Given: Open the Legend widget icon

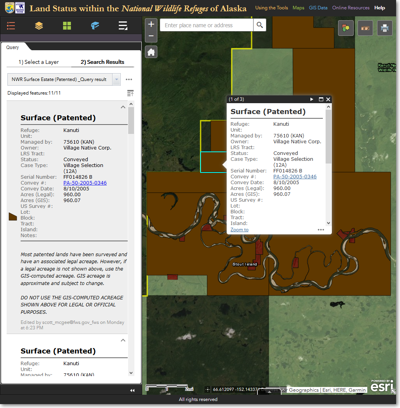Looking at the screenshot, I should 11,26.
